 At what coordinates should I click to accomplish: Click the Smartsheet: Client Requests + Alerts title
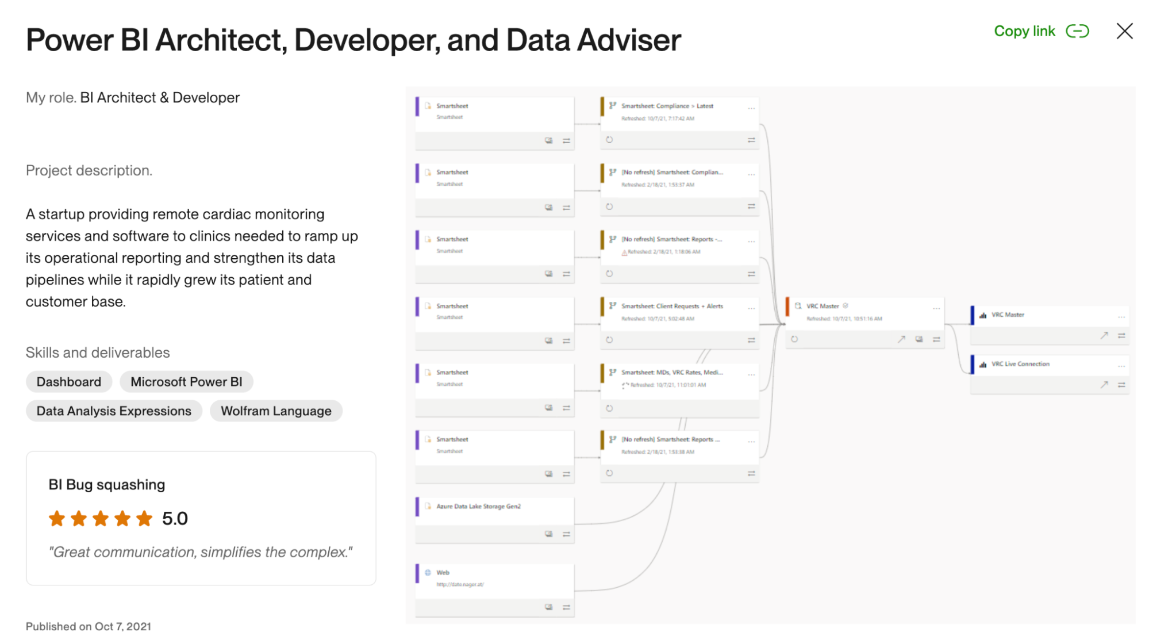click(672, 307)
